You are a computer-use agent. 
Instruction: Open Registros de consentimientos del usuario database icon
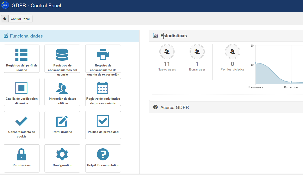tap(62, 55)
